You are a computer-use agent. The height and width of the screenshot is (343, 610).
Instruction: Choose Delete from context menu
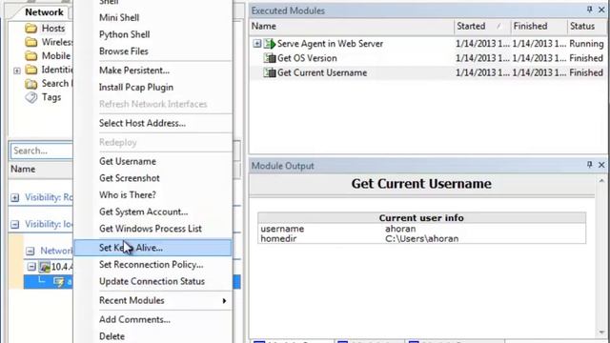pos(112,336)
